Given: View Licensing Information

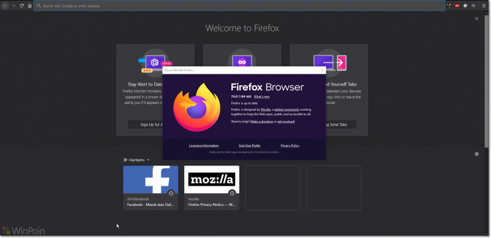Looking at the screenshot, I should (204, 146).
